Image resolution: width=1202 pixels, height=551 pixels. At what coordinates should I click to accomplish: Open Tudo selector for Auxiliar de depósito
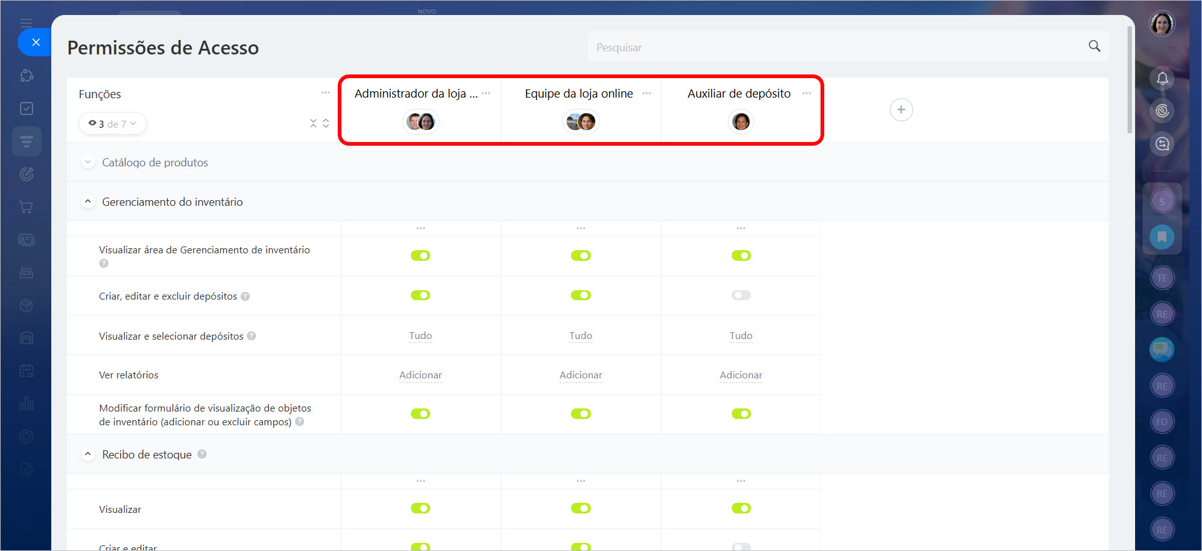[x=741, y=336]
